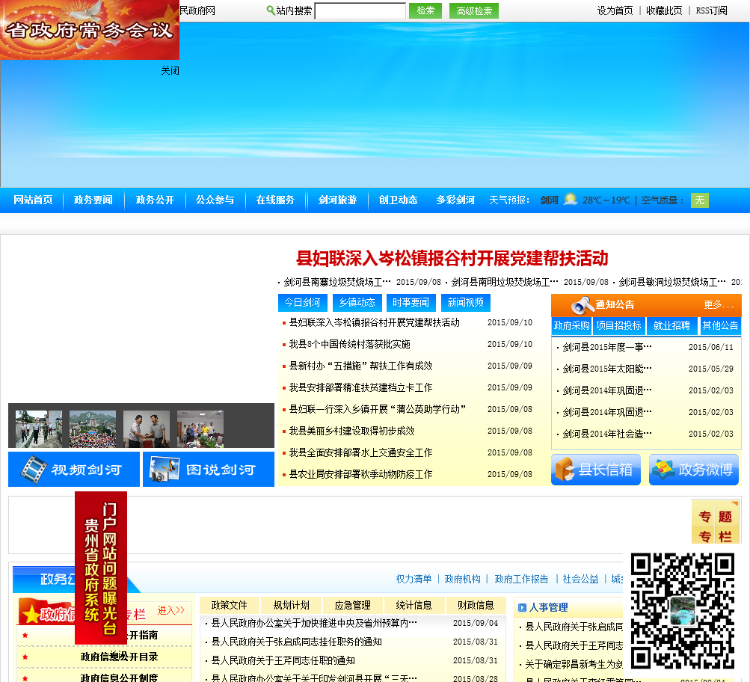Open second thumbnail showing crowd gathering

click(92, 428)
